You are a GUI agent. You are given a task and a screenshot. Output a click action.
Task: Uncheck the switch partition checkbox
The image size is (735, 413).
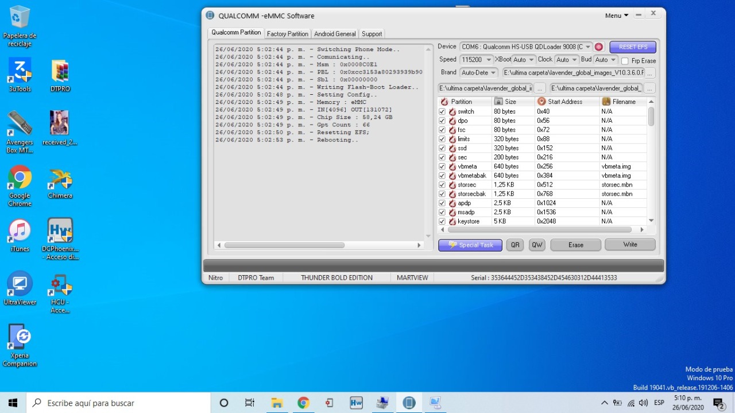[x=442, y=111]
